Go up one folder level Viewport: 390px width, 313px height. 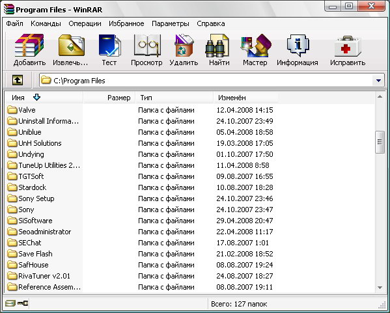(x=18, y=80)
